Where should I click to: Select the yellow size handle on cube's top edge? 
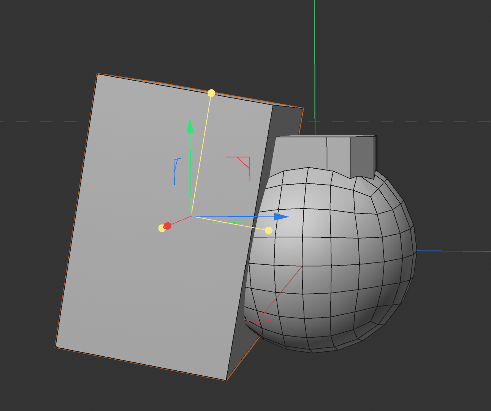(211, 93)
